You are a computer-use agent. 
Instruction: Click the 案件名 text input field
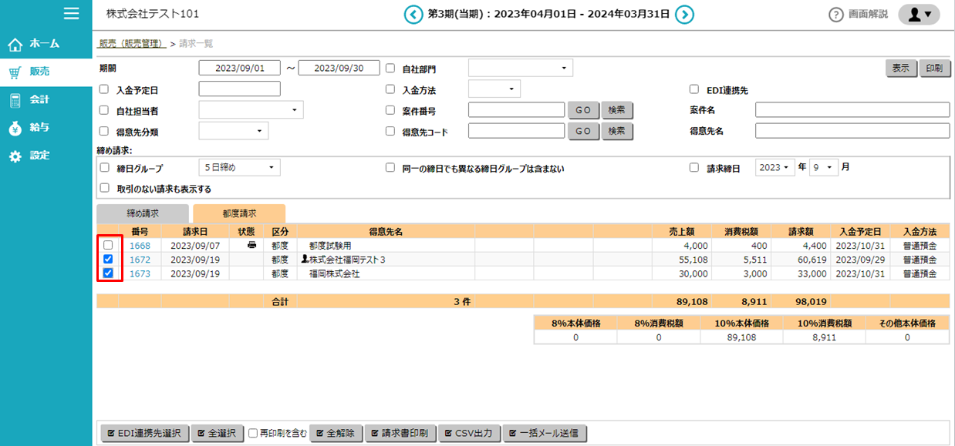coord(852,110)
